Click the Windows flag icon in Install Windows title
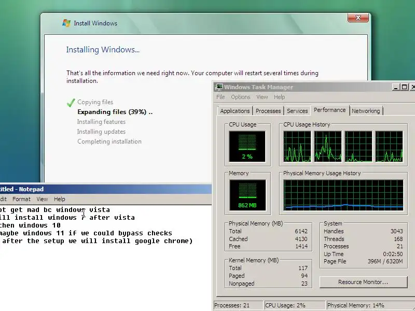This screenshot has height=311, width=415. click(66, 23)
